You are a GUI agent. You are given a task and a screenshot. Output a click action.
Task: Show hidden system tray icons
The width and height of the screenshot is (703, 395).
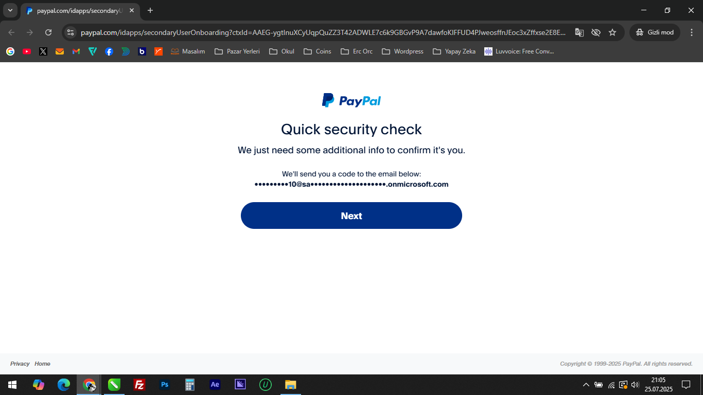[x=586, y=385]
